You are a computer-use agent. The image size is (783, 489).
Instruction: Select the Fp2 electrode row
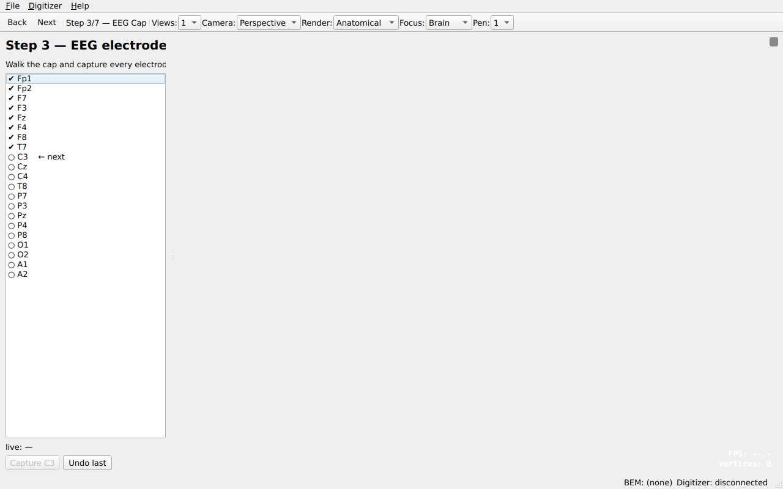coord(86,89)
